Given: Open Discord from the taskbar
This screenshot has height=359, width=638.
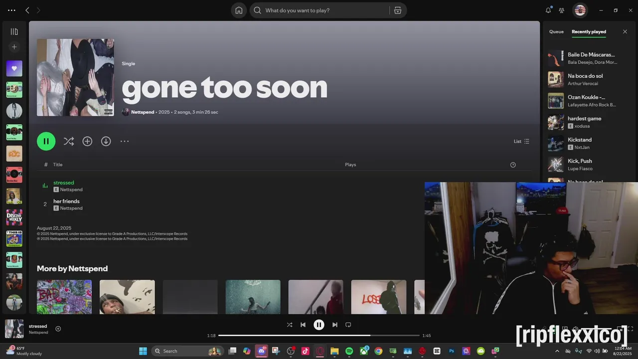Looking at the screenshot, I should click(261, 351).
